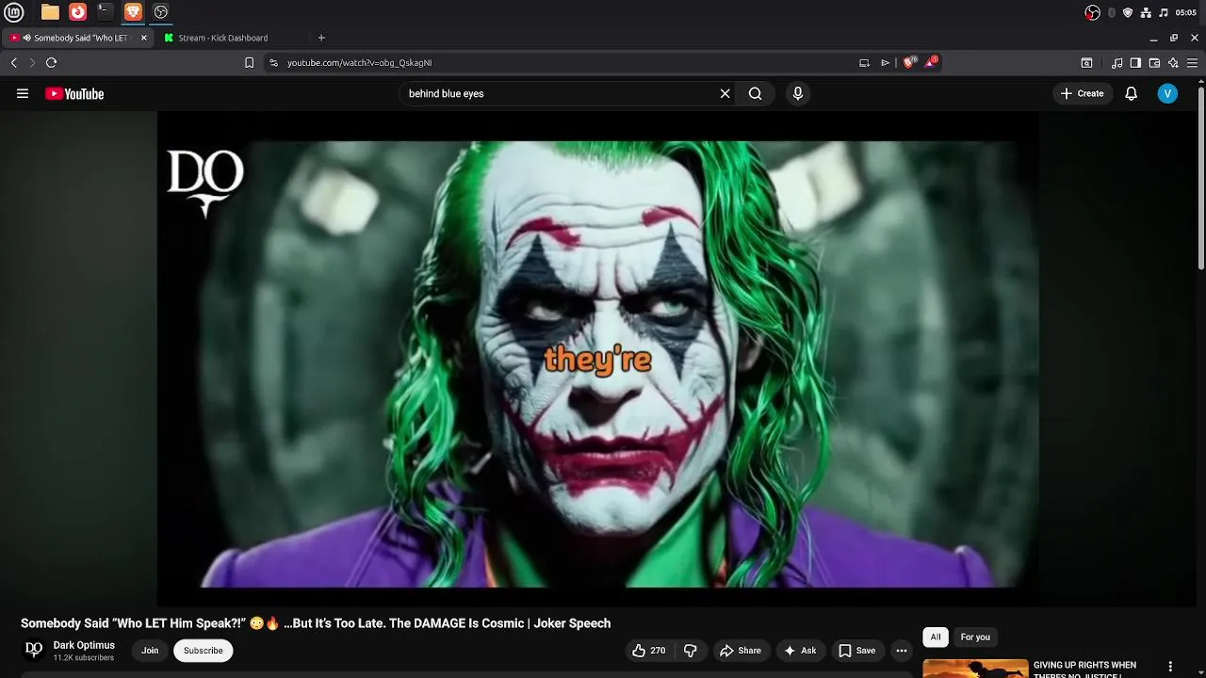Open the Dark Optimus channel avatar
The width and height of the screenshot is (1206, 678).
pos(34,650)
